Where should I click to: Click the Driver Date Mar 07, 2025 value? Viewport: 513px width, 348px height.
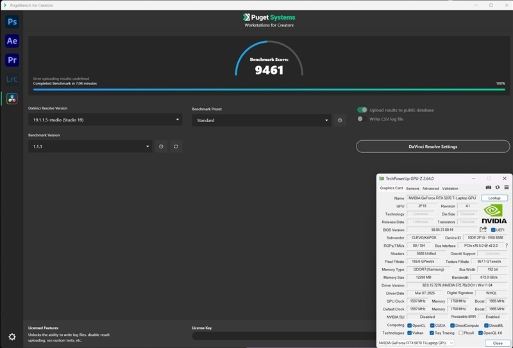point(425,293)
